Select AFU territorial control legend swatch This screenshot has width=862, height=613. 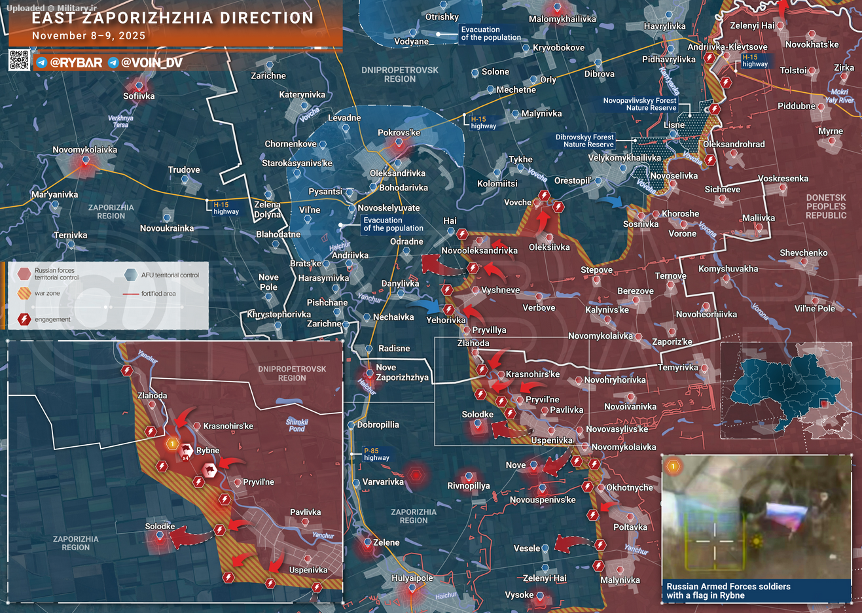(x=131, y=275)
